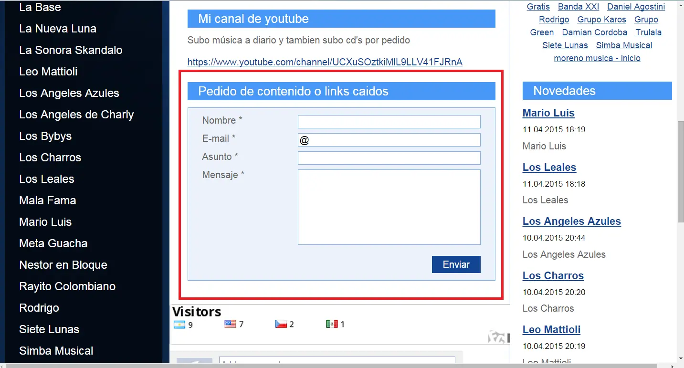
Task: Click the 10.04.2015 20:44 date text
Action: 554,238
